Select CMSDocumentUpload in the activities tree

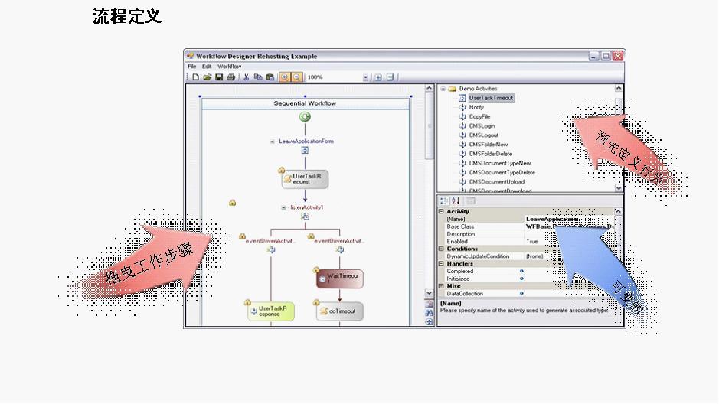coord(497,182)
